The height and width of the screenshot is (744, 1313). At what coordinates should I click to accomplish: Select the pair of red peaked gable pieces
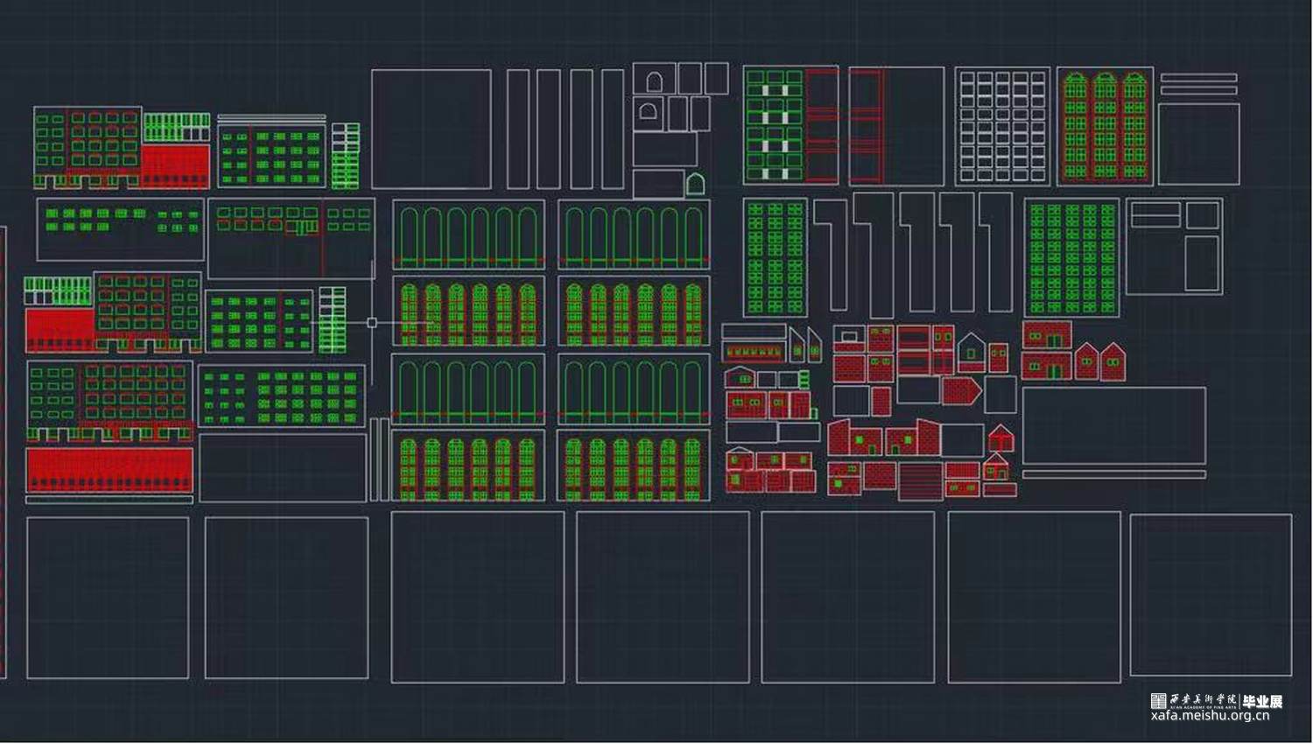click(1099, 361)
